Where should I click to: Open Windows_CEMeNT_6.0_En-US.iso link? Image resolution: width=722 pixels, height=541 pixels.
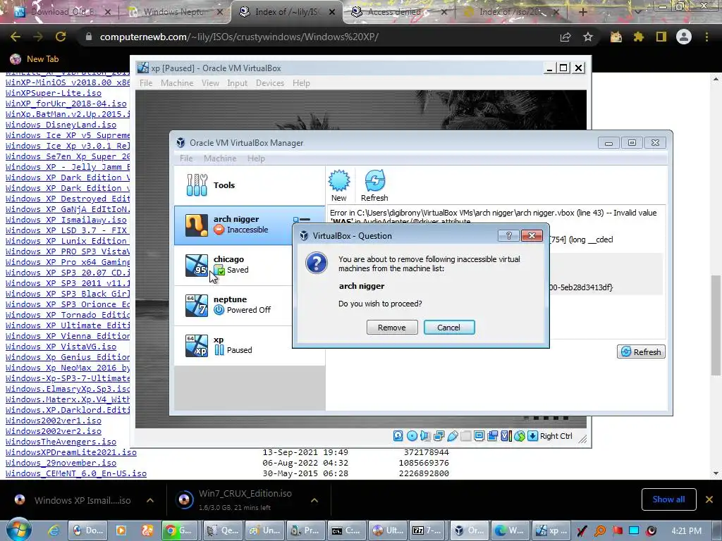(x=76, y=473)
